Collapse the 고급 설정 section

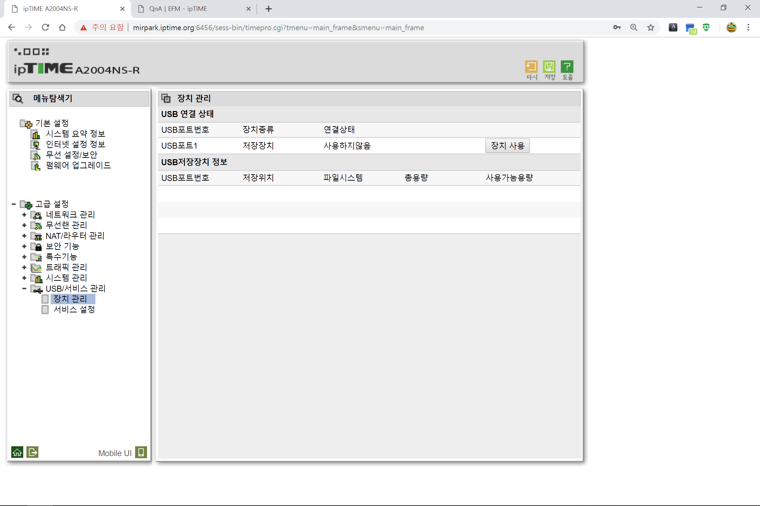click(14, 204)
